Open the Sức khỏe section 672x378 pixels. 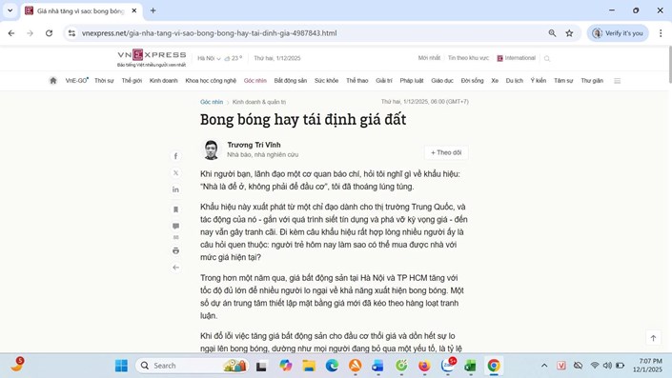tap(326, 81)
